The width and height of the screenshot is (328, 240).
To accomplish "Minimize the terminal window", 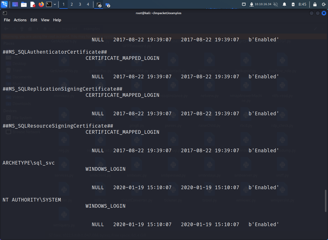I will [312, 13].
